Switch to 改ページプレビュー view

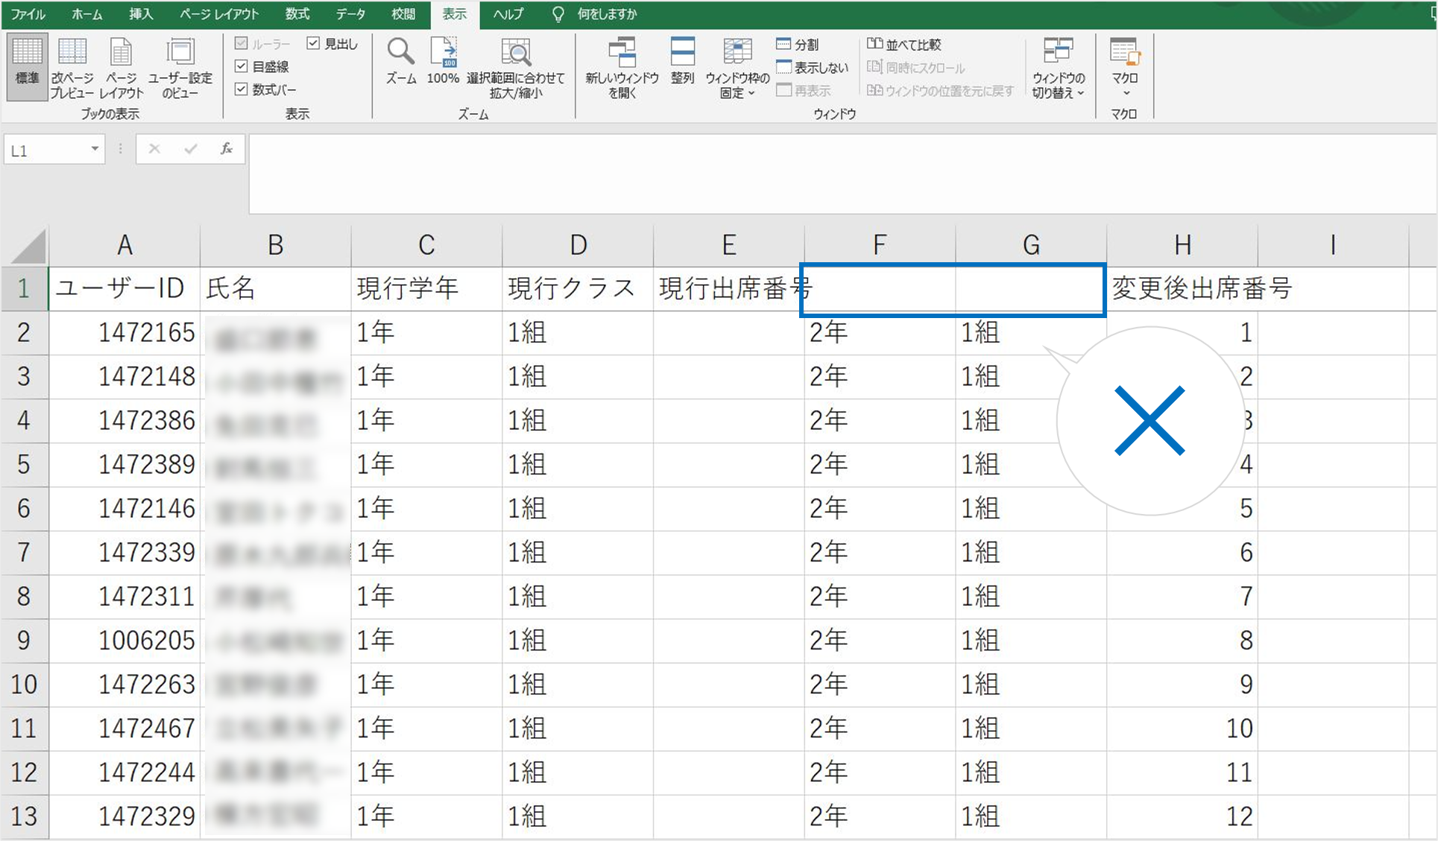point(72,54)
